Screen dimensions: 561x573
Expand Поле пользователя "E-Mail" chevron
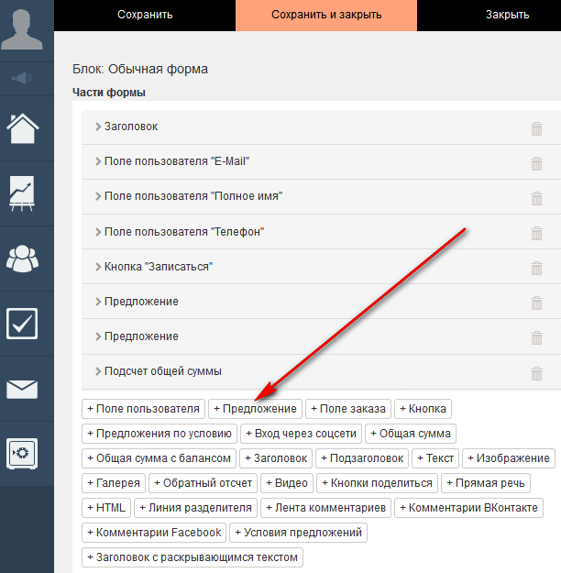(x=97, y=161)
